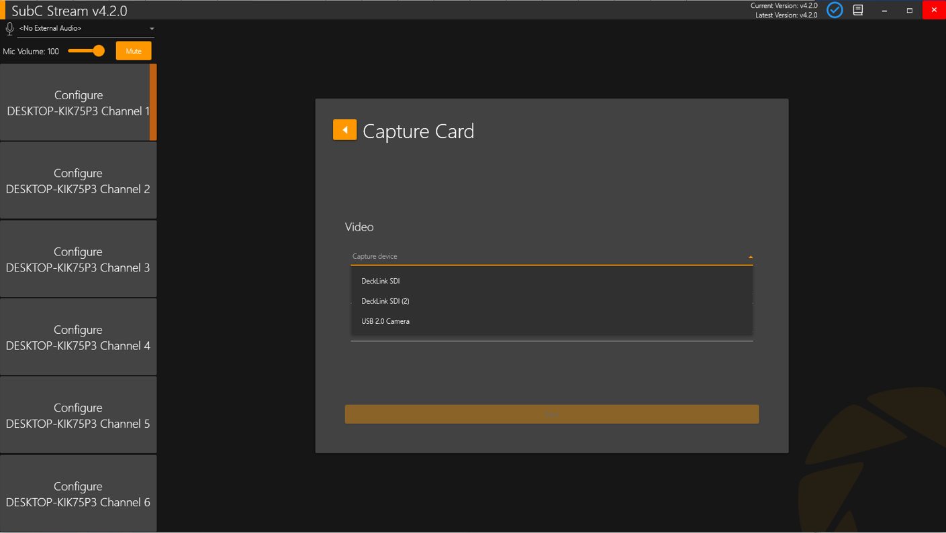
Task: Select DeckLink SDI from the list
Action: click(381, 281)
